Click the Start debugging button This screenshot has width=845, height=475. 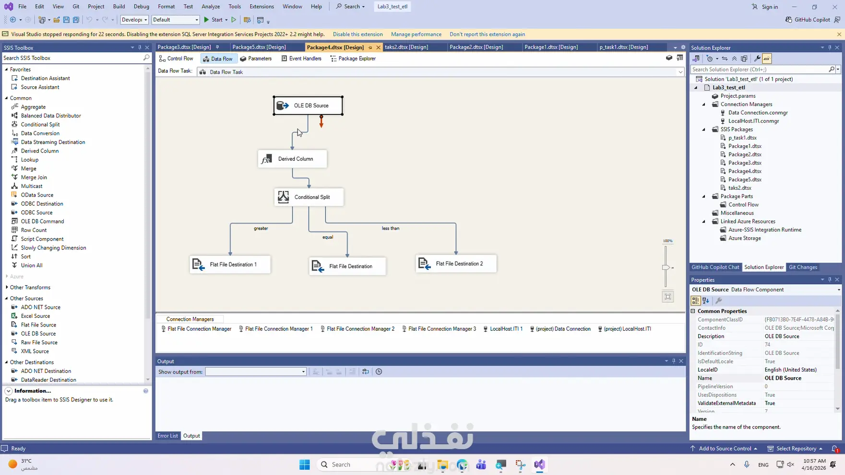[213, 20]
